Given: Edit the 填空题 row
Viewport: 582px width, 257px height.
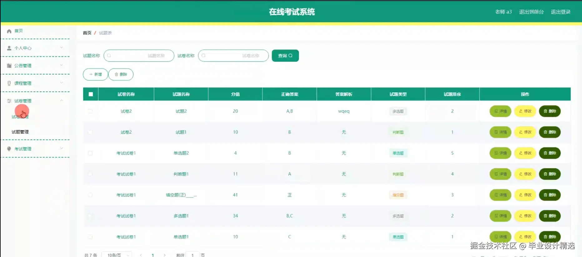Looking at the screenshot, I should tap(525, 195).
